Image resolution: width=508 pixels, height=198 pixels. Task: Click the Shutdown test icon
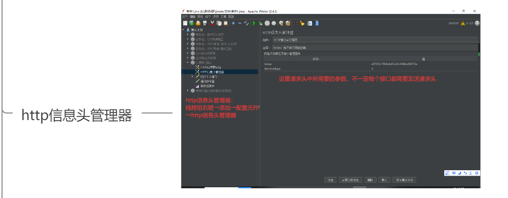(x=274, y=23)
